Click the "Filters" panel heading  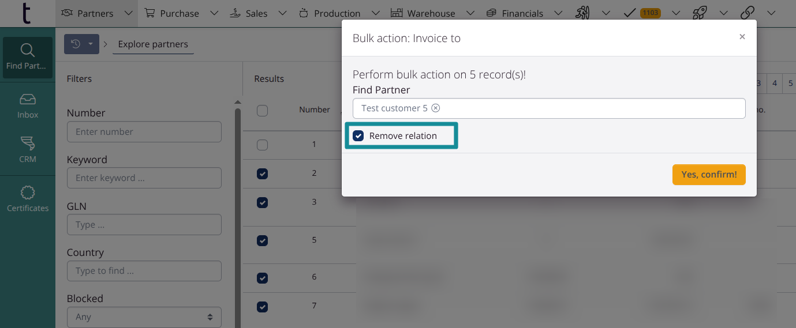(79, 78)
